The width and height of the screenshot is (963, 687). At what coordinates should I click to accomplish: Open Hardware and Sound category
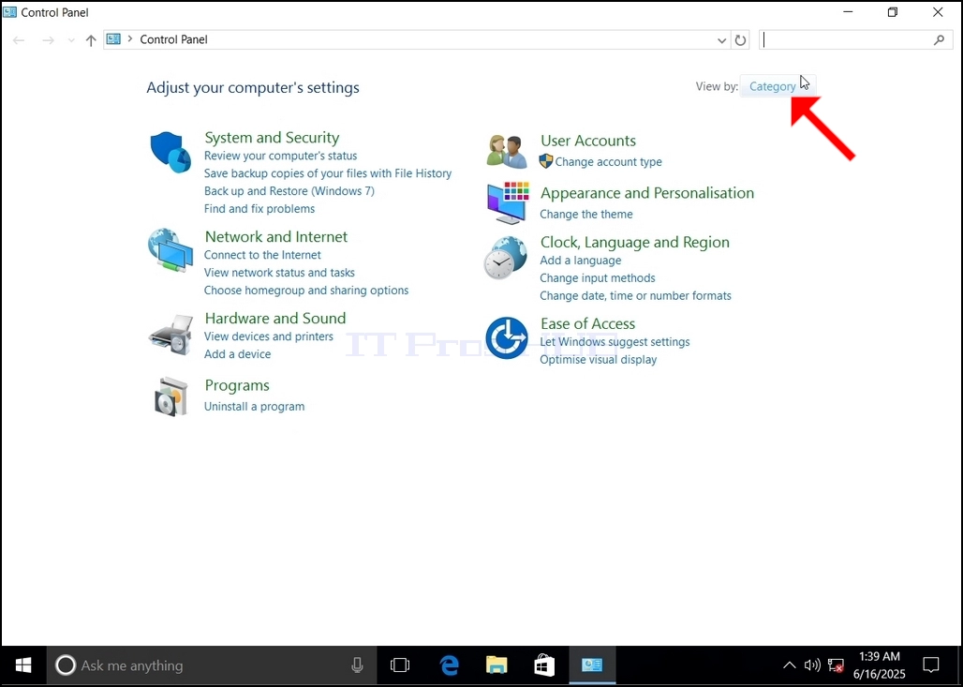(275, 319)
